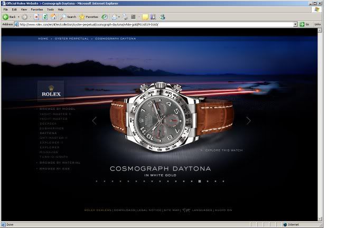Open the History icon in toolbar
Screen dimensions: 338x228
coord(105,17)
